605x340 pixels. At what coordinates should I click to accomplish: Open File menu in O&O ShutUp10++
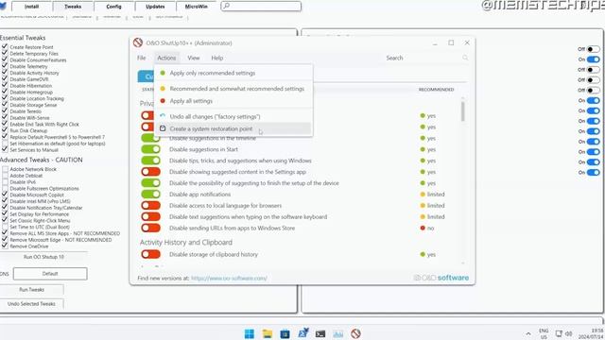[141, 58]
